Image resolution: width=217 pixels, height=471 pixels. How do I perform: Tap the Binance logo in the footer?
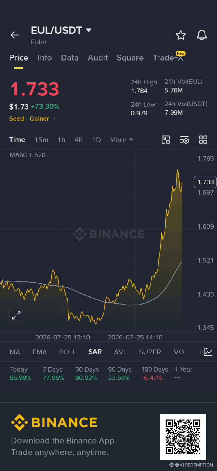click(54, 422)
